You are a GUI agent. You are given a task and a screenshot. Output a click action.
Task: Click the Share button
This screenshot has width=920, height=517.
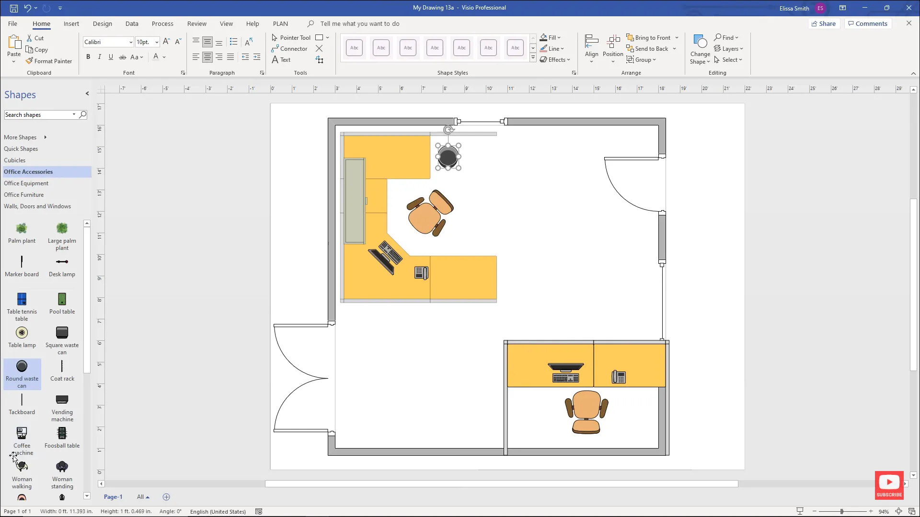pyautogui.click(x=824, y=23)
